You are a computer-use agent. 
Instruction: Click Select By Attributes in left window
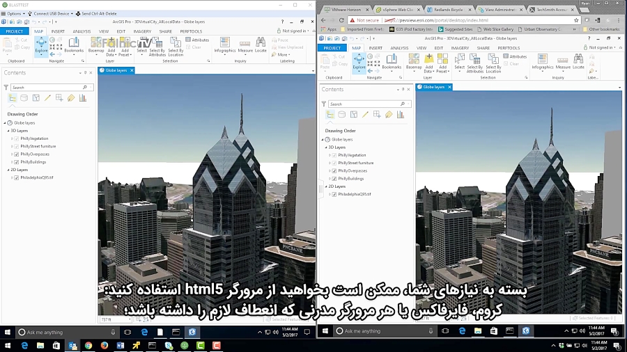point(157,47)
